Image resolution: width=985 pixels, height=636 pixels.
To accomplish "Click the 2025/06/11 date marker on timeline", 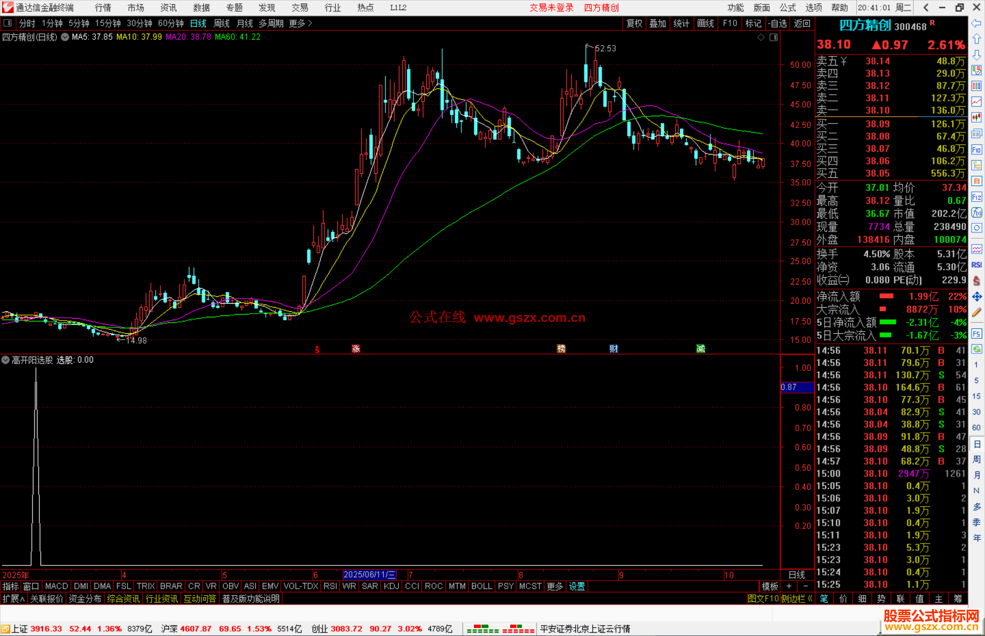I will click(369, 574).
